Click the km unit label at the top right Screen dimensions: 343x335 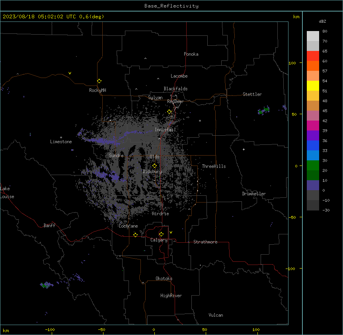point(296,17)
